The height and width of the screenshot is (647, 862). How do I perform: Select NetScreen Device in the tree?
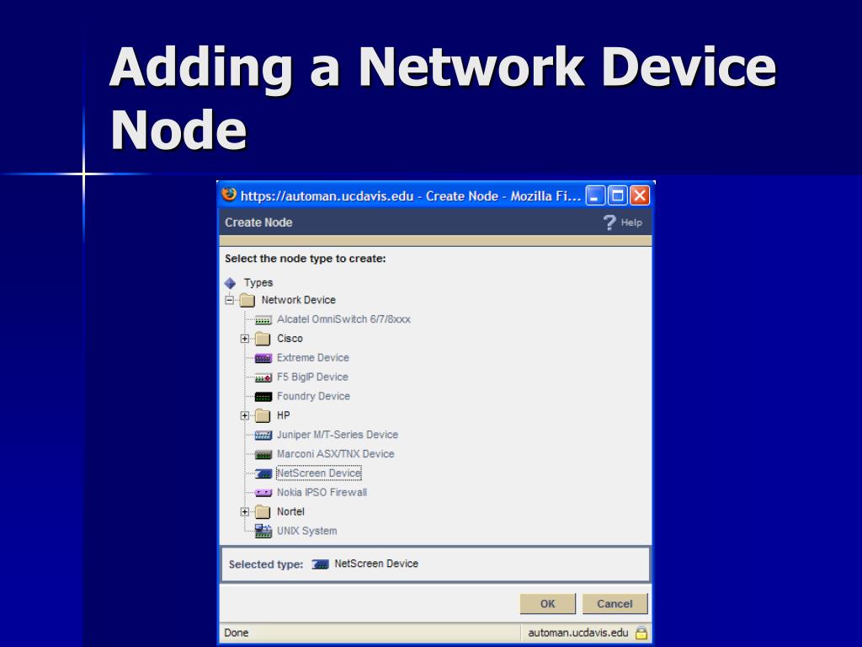coord(319,473)
